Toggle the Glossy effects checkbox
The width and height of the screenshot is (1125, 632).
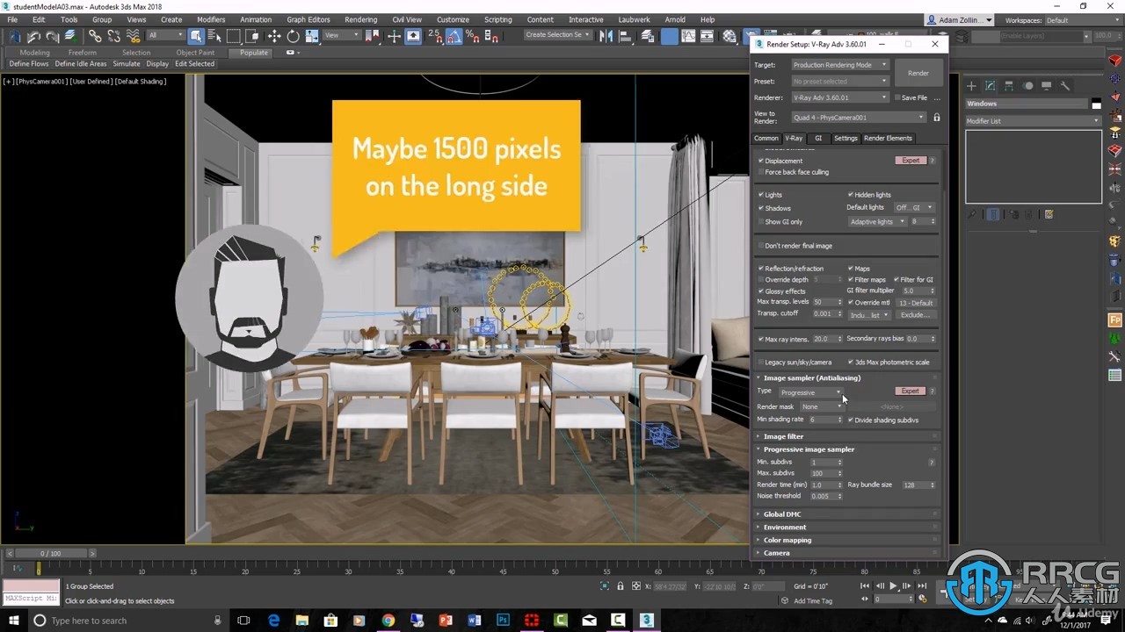761,291
